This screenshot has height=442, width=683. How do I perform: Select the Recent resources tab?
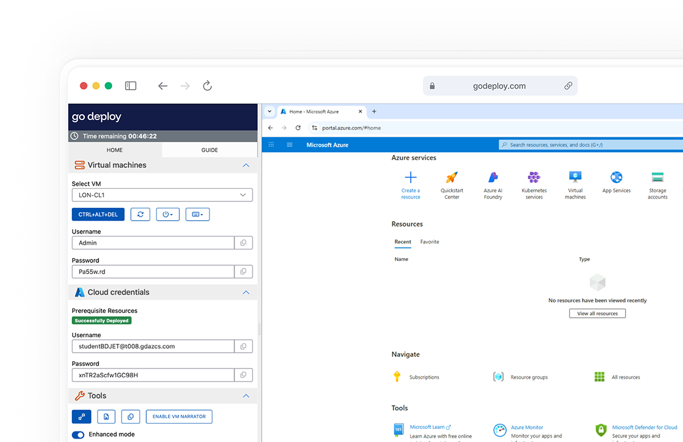[x=403, y=242]
